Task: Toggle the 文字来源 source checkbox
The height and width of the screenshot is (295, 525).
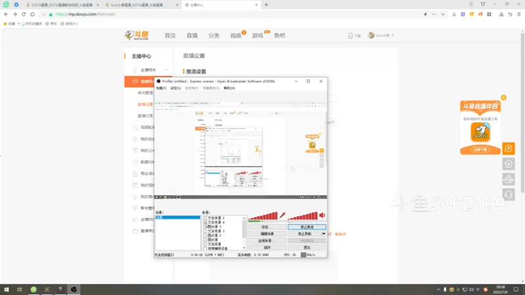Action: coord(205,244)
